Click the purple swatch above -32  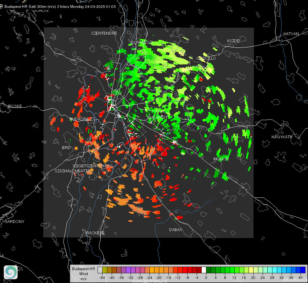[x=128, y=270]
